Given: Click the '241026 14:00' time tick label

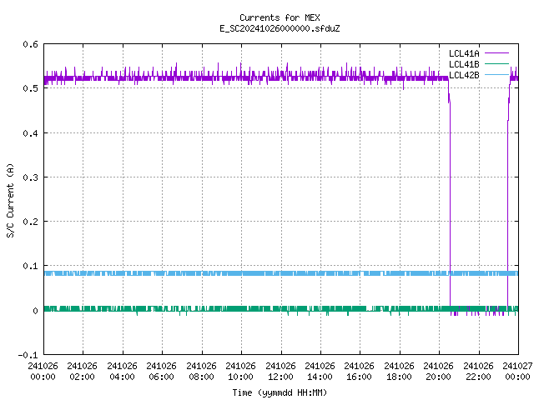Looking at the screenshot, I should (320, 372).
